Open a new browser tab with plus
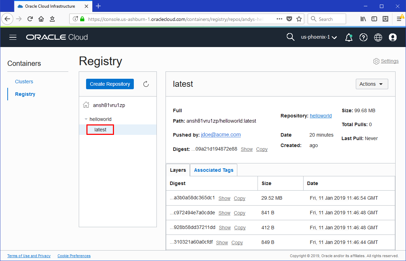Viewport: 406px width, 261px height. pyautogui.click(x=98, y=6)
